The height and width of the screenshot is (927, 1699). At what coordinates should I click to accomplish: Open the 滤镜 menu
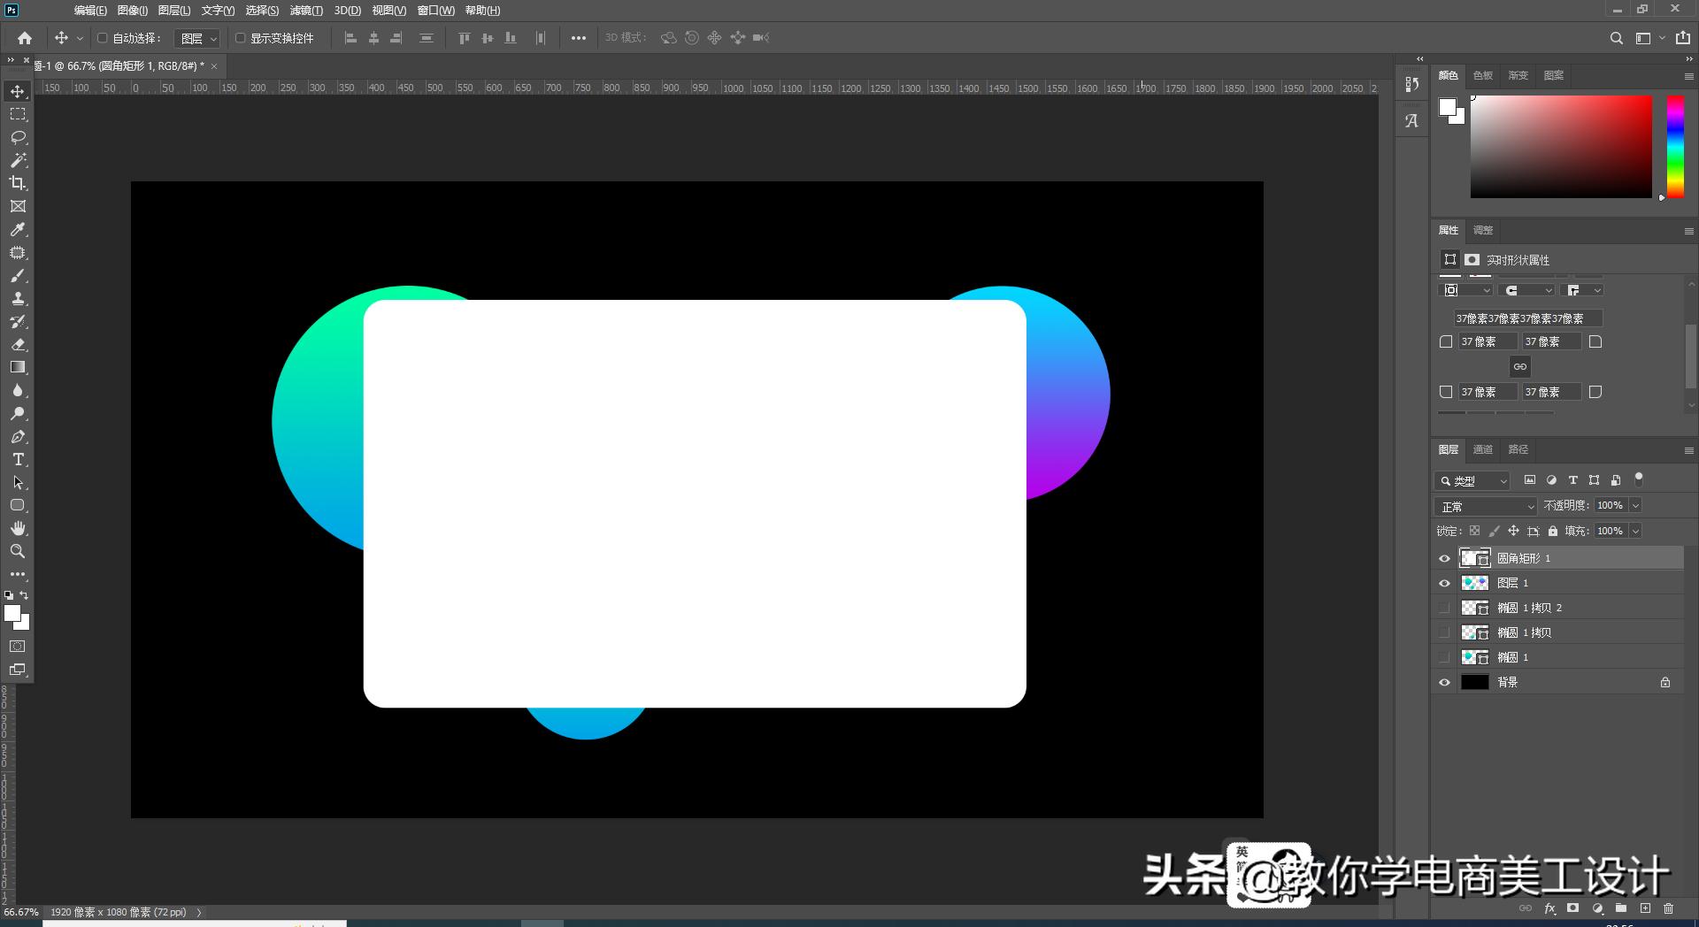coord(305,11)
